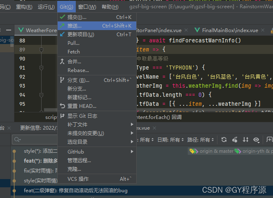Toggle code fold marker on line 89
This screenshot has width=273, height=198.
coord(41,50)
